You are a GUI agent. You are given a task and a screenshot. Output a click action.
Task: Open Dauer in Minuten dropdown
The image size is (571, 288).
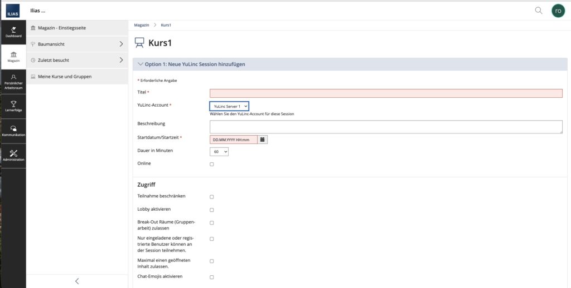[219, 151]
